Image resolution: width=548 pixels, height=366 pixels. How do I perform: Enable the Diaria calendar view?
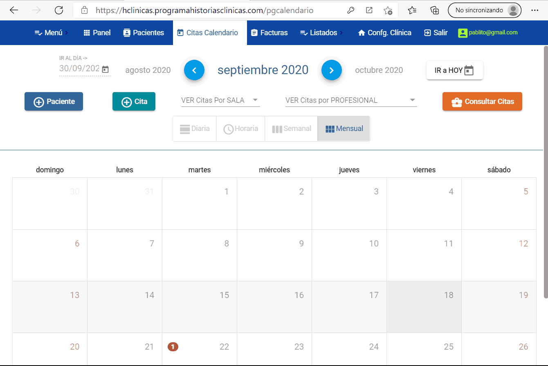[195, 128]
